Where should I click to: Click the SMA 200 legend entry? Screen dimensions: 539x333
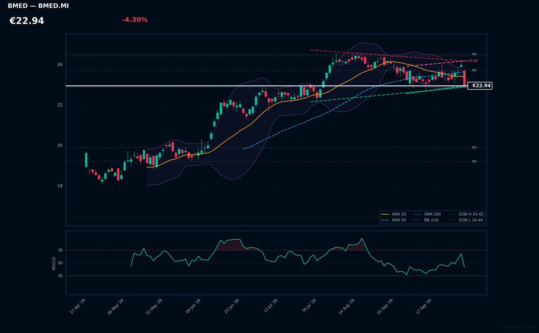pyautogui.click(x=427, y=215)
